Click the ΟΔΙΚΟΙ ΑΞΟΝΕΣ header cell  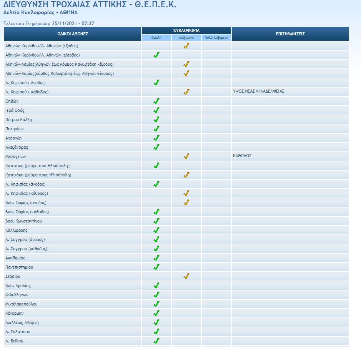coord(73,34)
